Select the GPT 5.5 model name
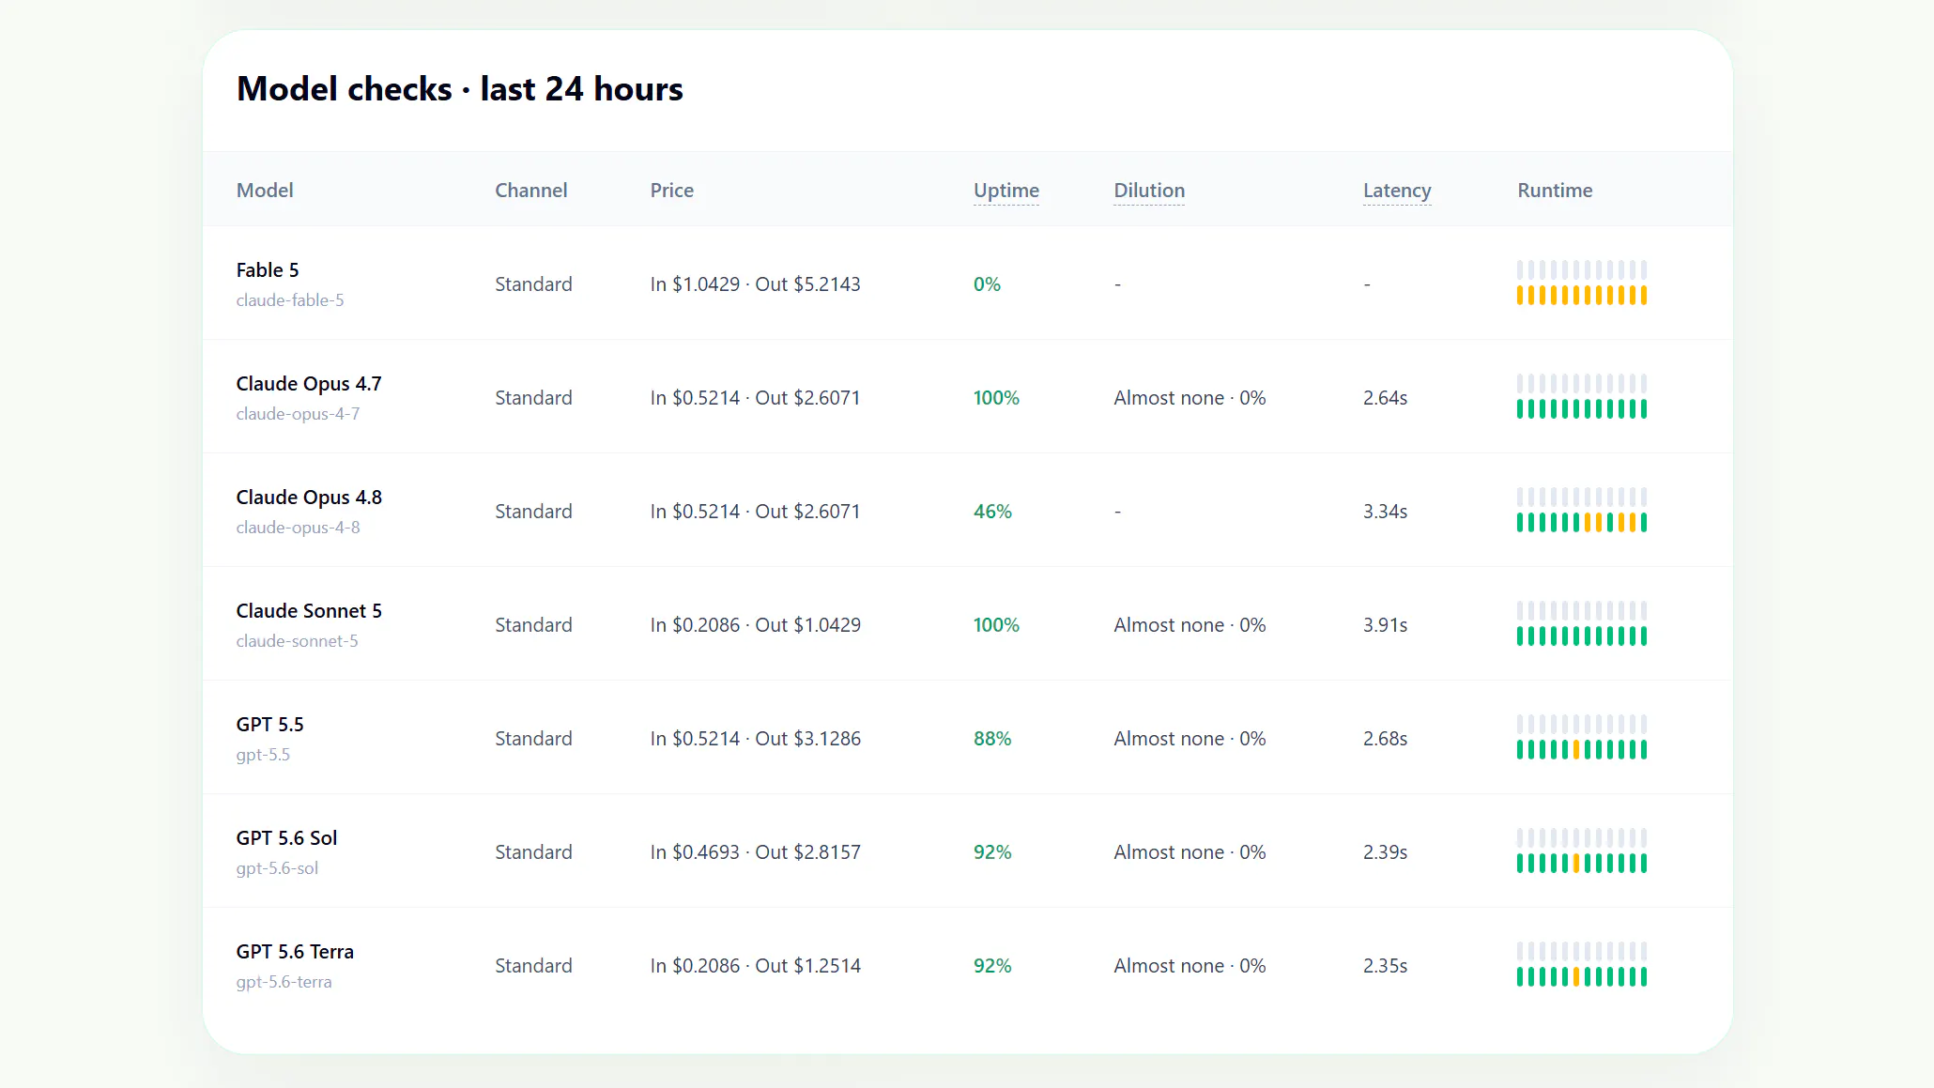 [x=269, y=725]
